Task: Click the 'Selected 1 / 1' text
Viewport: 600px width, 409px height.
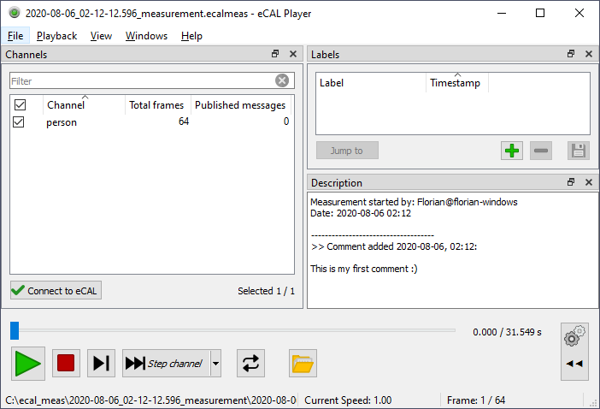Action: [266, 291]
